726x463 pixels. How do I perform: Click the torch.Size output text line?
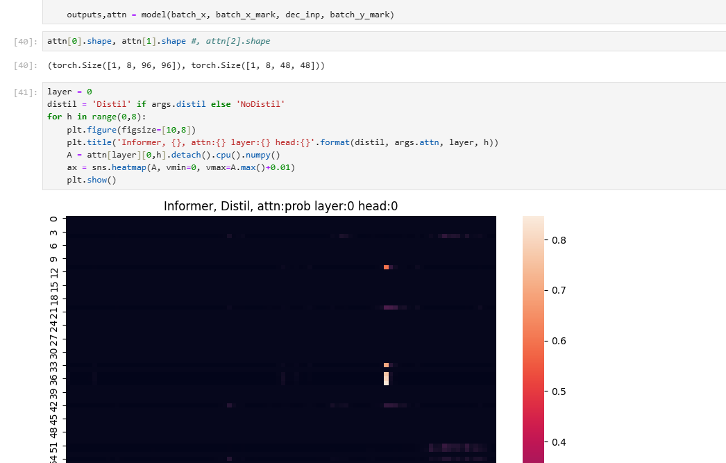point(186,65)
